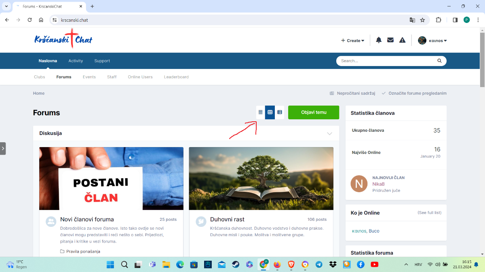
Task: Bookmark this page with star icon
Action: pyautogui.click(x=422, y=20)
